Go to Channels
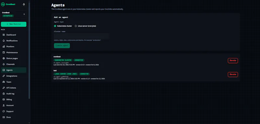 (x=14, y=64)
